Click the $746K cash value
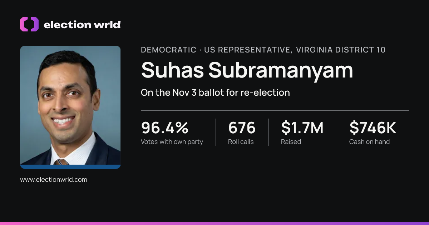Screen dimensions: 429x225 click(373, 128)
